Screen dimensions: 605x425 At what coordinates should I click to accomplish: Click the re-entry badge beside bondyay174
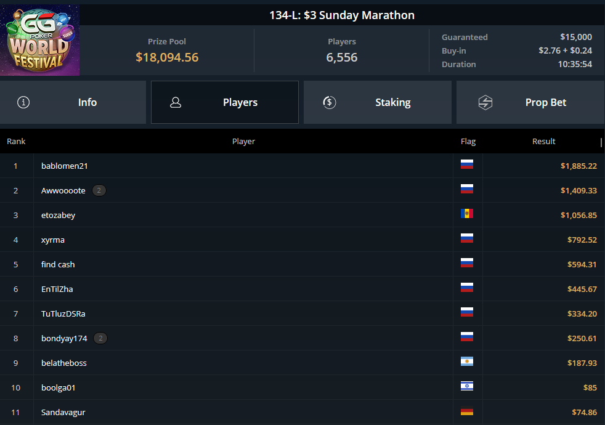[100, 338]
